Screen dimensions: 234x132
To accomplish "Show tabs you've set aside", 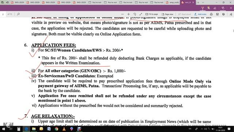I will click(3, 3).
